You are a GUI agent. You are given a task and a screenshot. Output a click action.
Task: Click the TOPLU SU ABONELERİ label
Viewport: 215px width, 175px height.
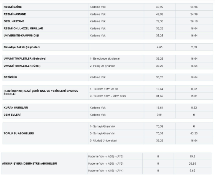[x=18, y=133]
